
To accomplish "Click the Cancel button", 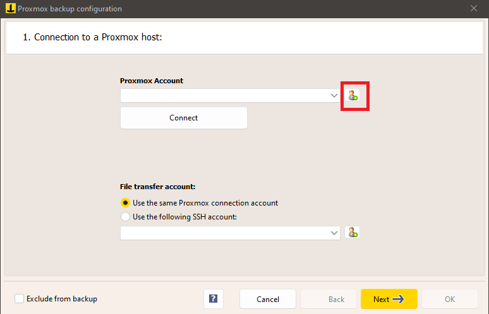I will click(x=268, y=299).
